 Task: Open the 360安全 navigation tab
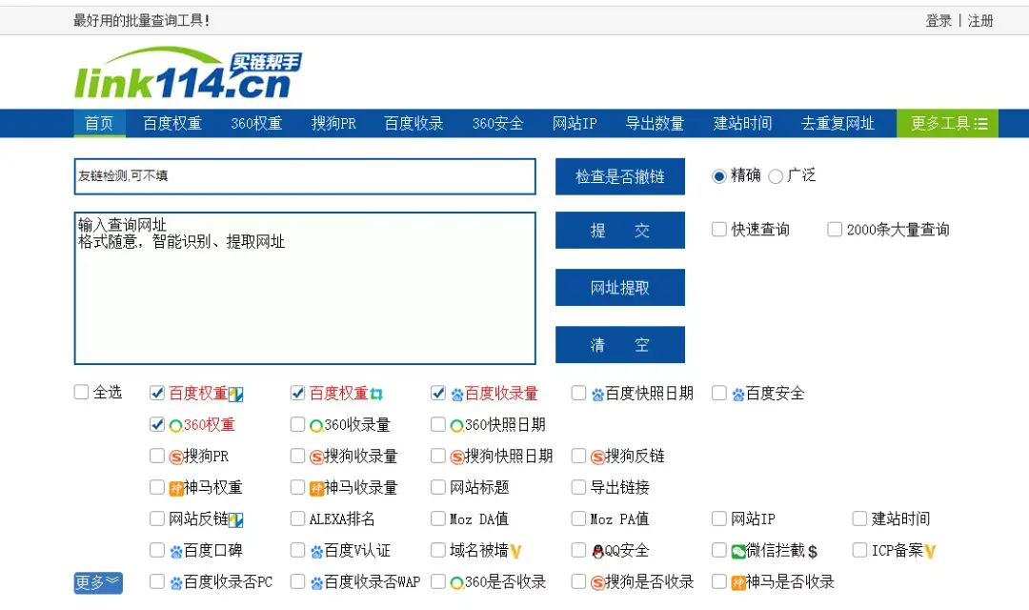tap(498, 124)
